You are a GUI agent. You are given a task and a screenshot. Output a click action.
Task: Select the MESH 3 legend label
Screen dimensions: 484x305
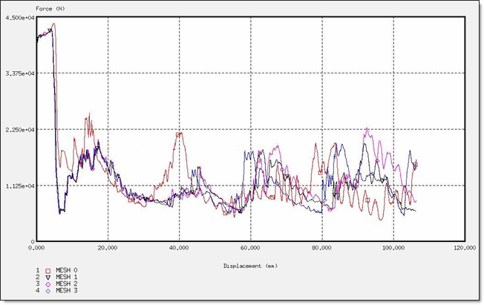point(67,291)
